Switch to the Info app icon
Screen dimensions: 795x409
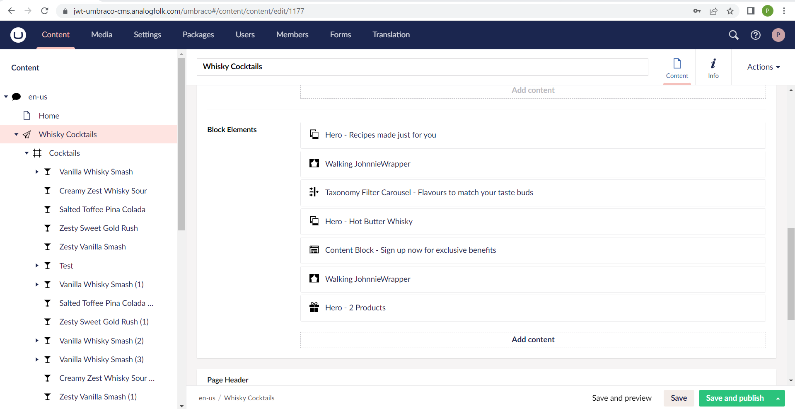pos(713,68)
